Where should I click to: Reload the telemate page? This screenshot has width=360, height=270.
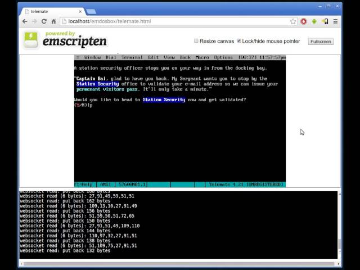[44, 21]
